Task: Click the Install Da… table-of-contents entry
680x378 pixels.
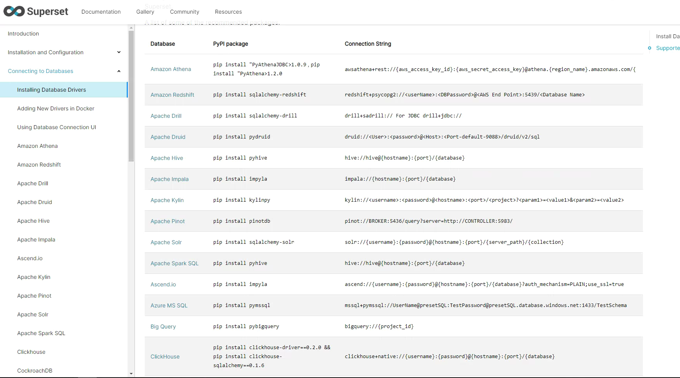Action: click(668, 36)
